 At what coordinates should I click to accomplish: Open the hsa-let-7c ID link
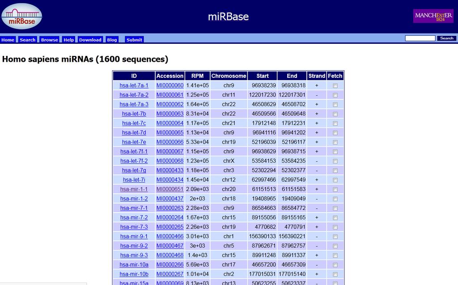point(134,123)
